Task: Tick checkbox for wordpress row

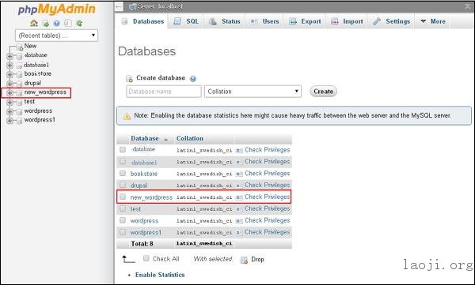Action: point(123,220)
